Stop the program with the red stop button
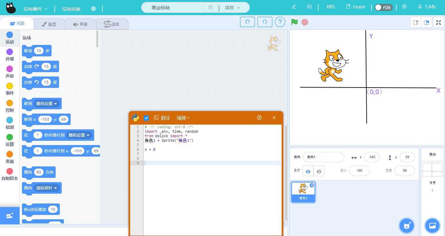The width and height of the screenshot is (445, 236). (x=305, y=22)
